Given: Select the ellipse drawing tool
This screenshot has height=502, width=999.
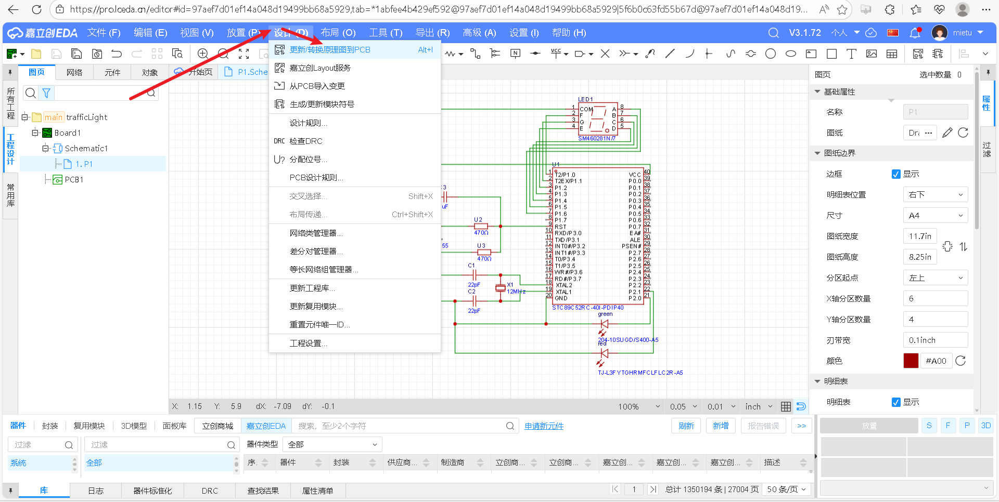Looking at the screenshot, I should 791,54.
